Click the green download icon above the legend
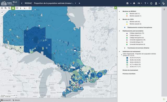The height and width of the screenshot is (102, 167). pos(116,8)
